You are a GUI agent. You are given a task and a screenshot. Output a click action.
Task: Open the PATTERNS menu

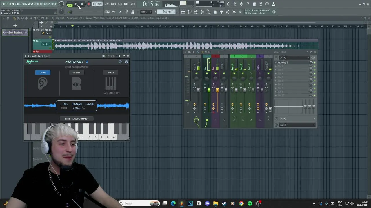(x=22, y=4)
